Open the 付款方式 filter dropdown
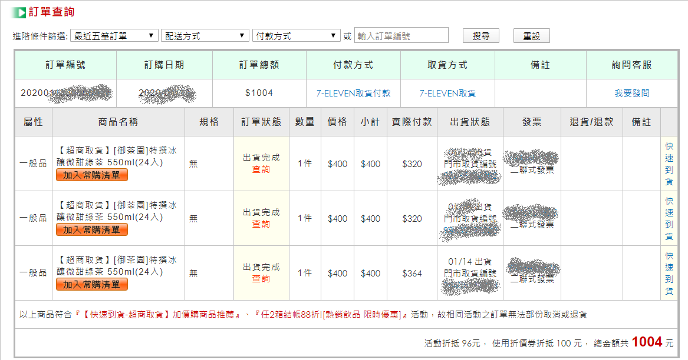 tap(296, 36)
